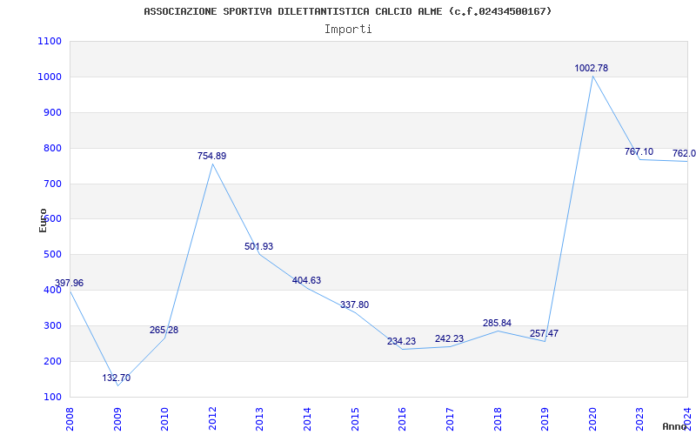Click the 1002.78 maximum value label
Viewport: 696px width, 435px height.
click(x=592, y=69)
